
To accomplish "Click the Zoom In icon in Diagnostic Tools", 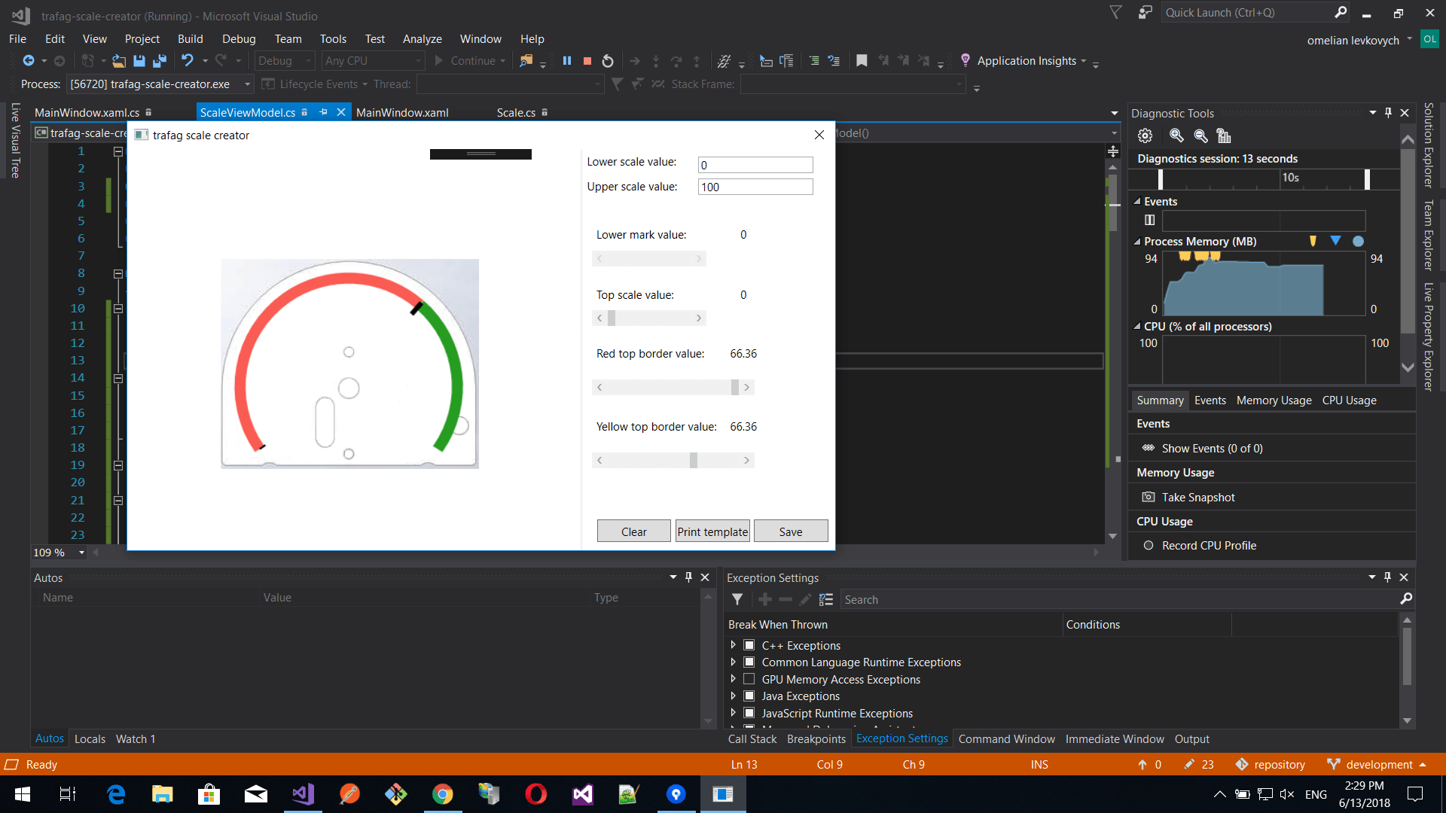I will [x=1176, y=135].
